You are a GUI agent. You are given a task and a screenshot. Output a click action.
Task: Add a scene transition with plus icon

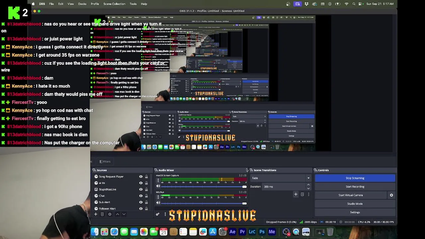point(296,194)
